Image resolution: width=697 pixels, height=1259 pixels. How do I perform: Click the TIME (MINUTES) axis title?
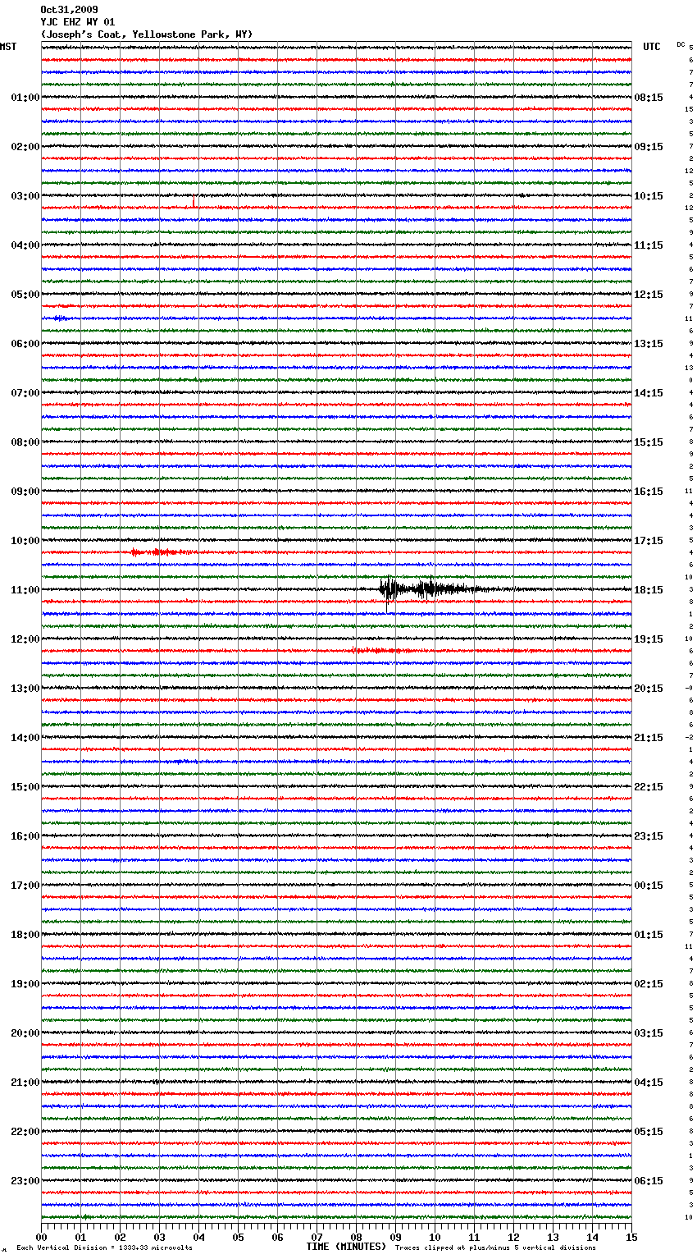click(x=346, y=1247)
